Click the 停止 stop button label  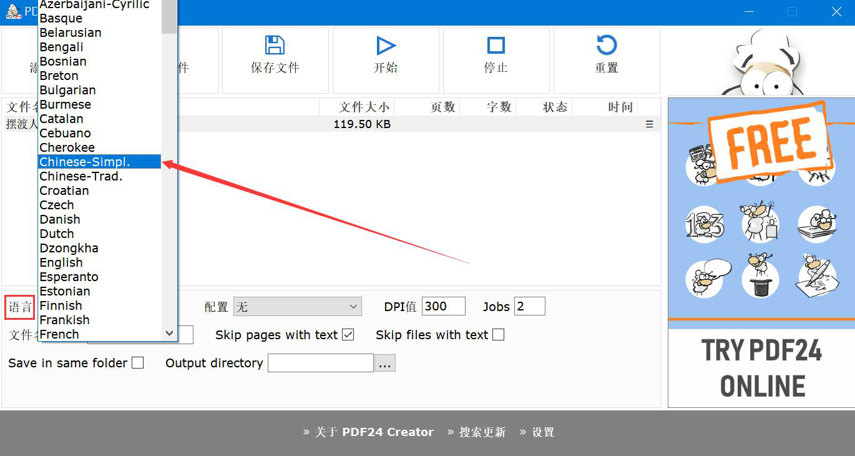tap(496, 67)
